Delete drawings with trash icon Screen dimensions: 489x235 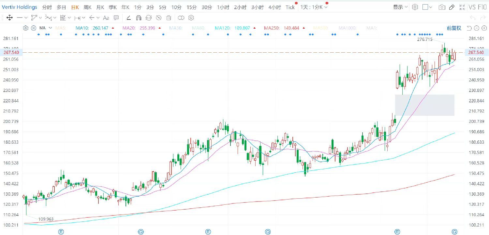[x=169, y=18]
